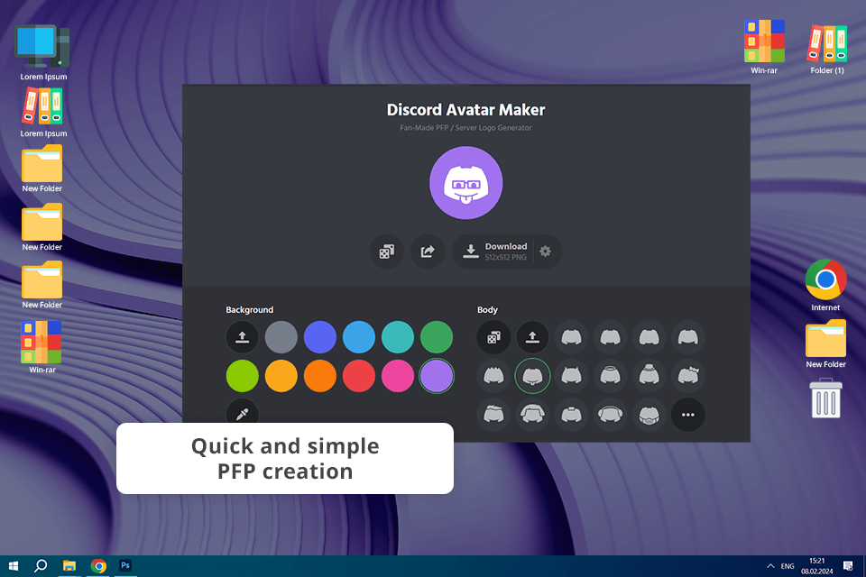Open File Explorer from the taskbar
The width and height of the screenshot is (866, 577).
tap(69, 566)
